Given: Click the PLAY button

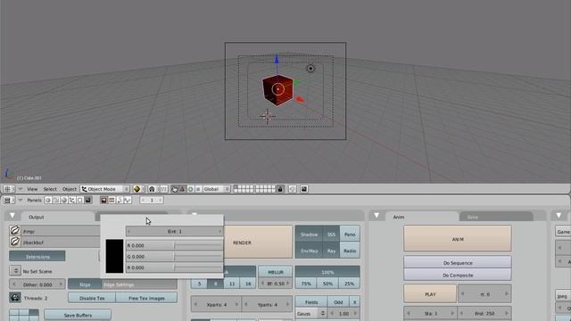Looking at the screenshot, I should click(430, 294).
